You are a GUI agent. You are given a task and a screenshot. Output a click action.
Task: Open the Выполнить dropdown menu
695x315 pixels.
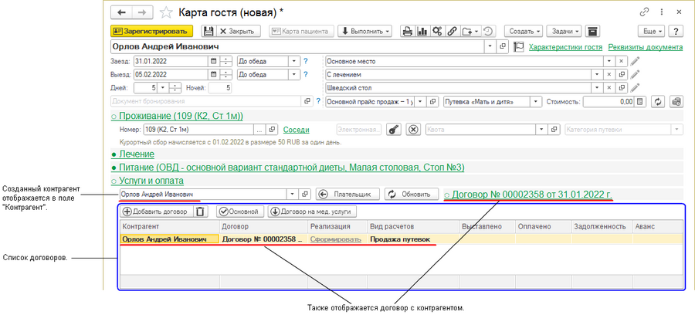pos(365,32)
